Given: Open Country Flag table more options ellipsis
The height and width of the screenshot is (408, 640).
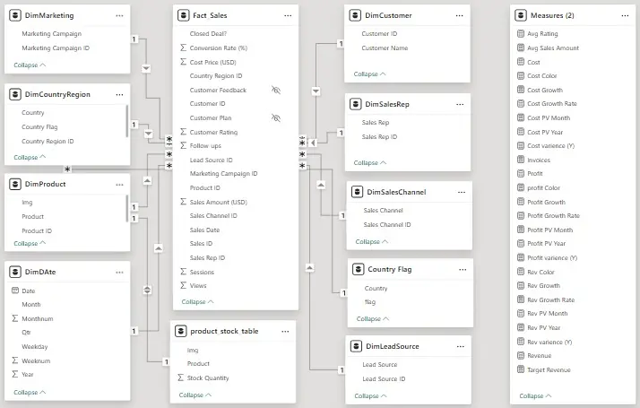Looking at the screenshot, I should tap(463, 269).
